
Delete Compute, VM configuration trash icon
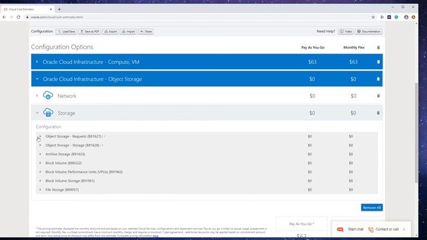[378, 62]
